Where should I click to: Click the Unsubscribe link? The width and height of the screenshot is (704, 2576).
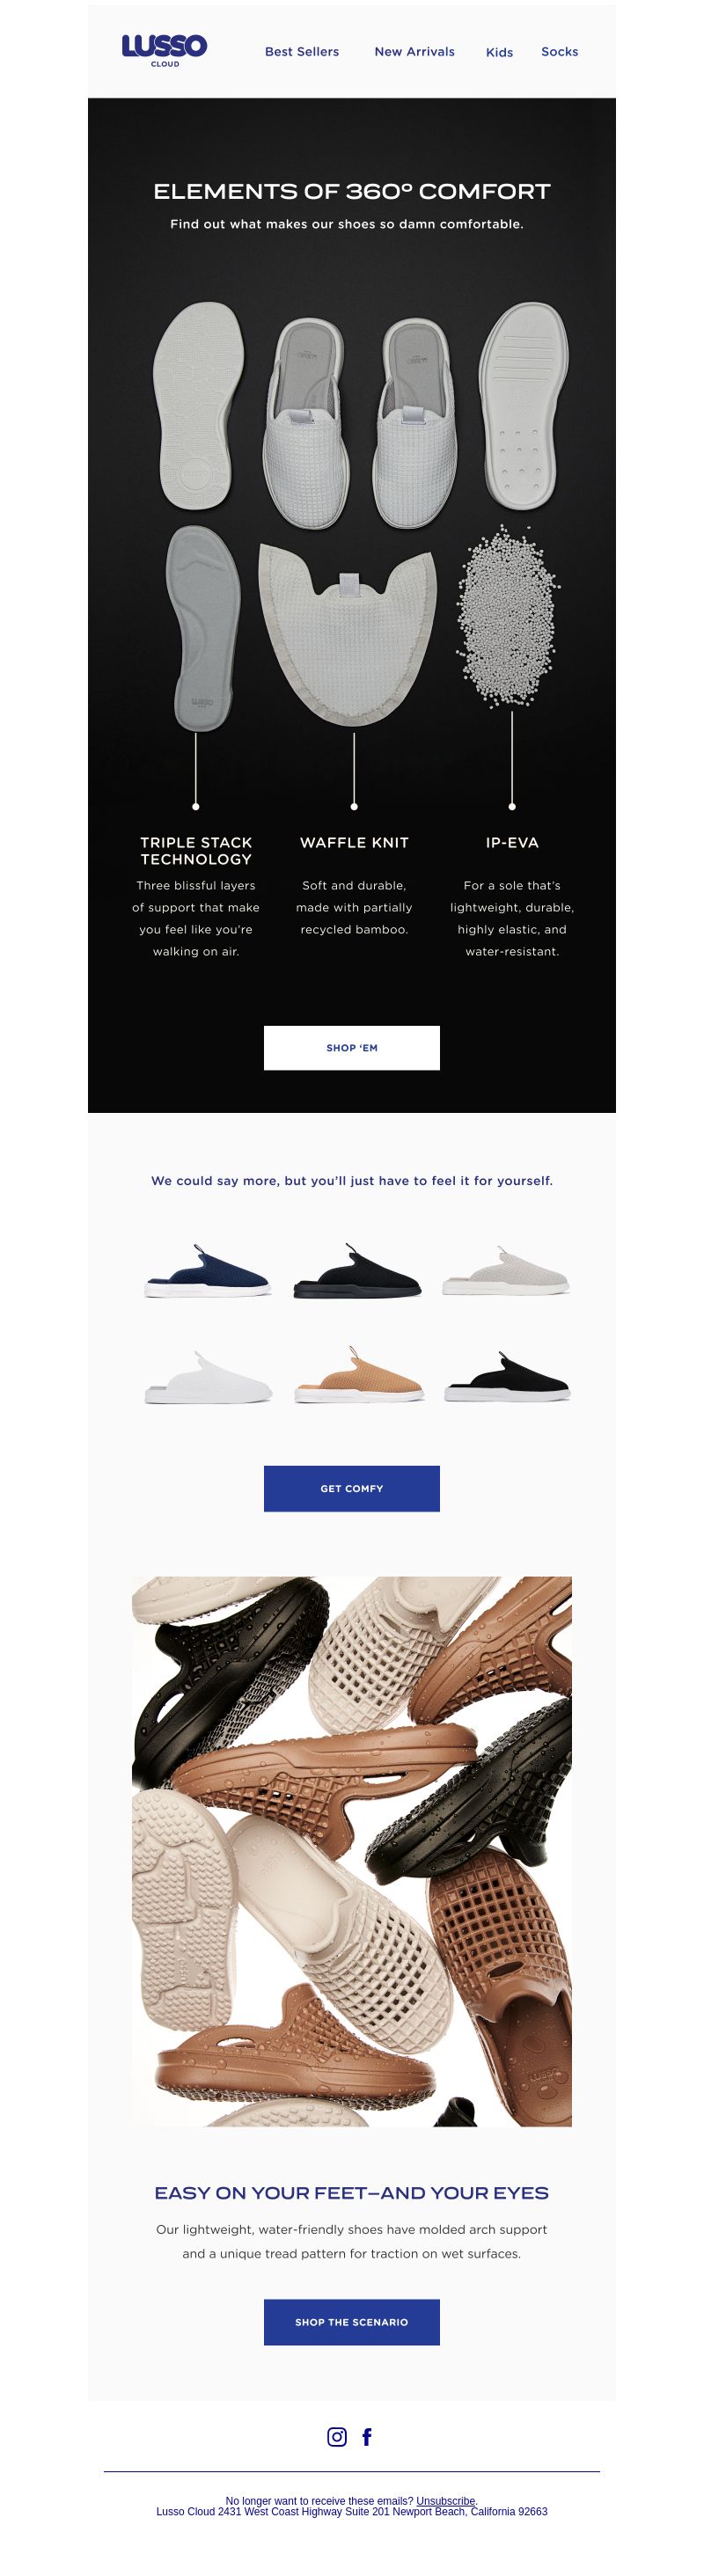(445, 2500)
